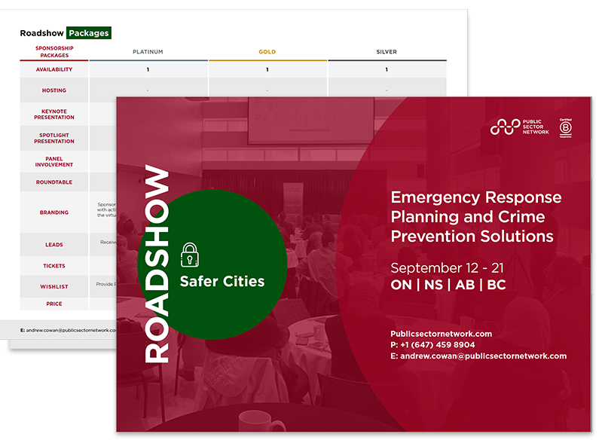Select the Silver column header
The width and height of the screenshot is (605, 446).
387,52
